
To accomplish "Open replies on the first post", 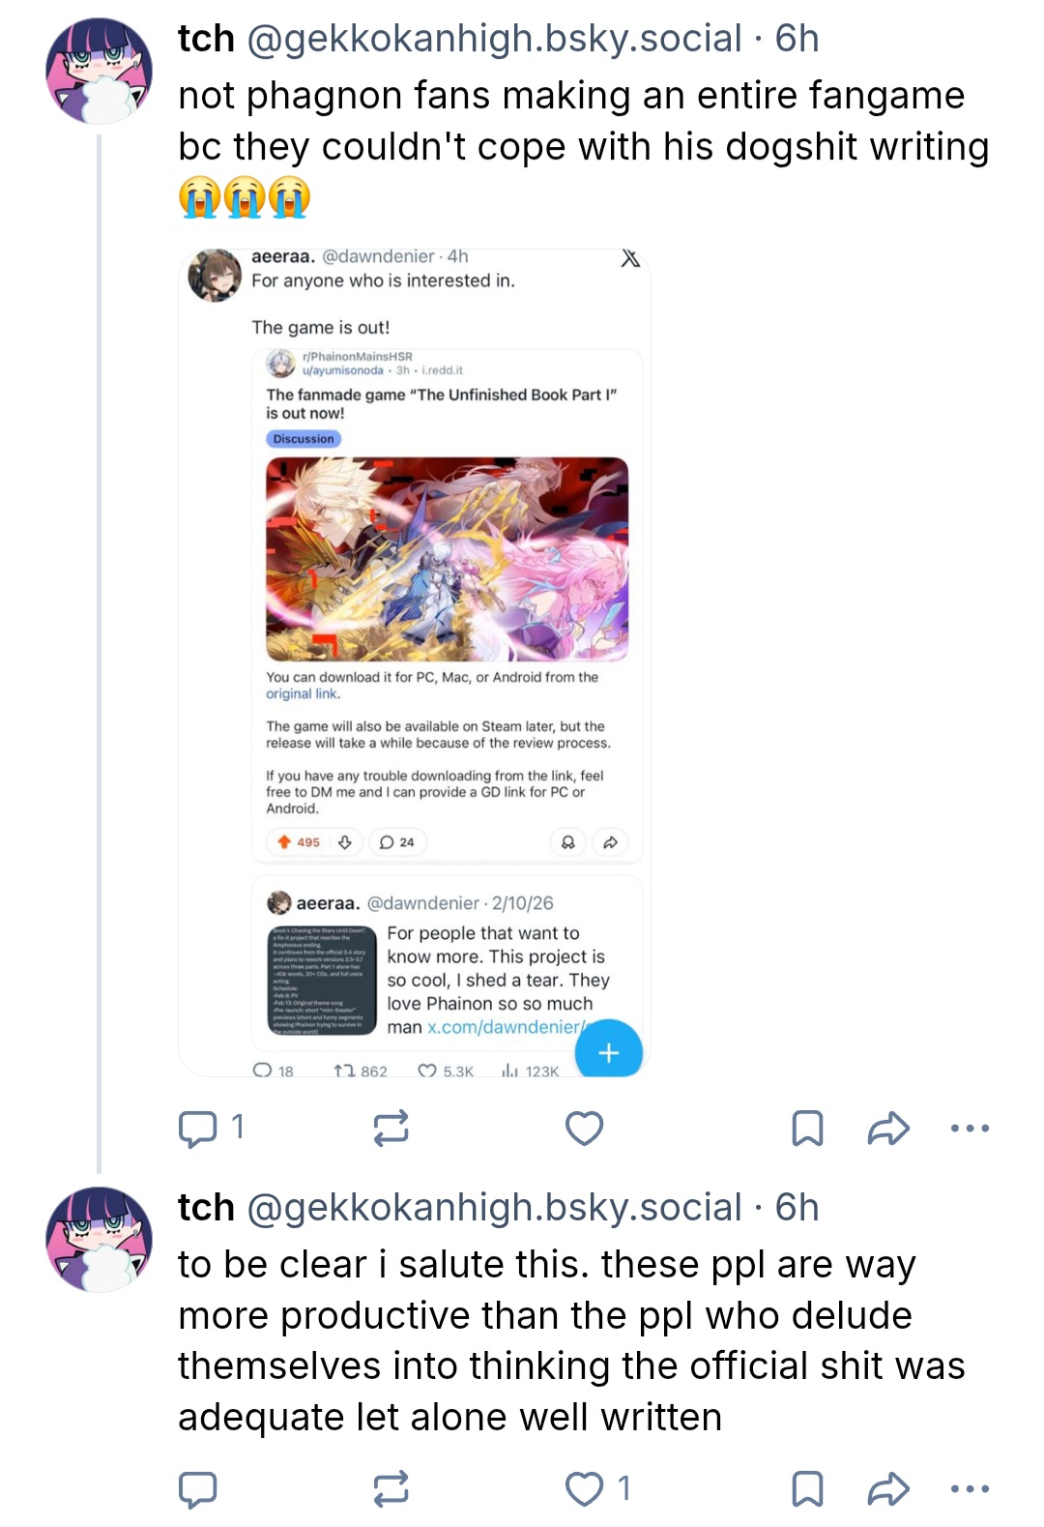I will pyautogui.click(x=212, y=1128).
